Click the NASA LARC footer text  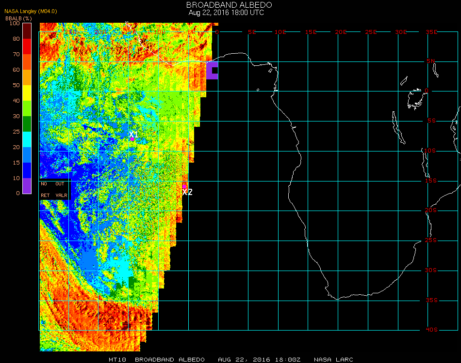click(x=333, y=360)
